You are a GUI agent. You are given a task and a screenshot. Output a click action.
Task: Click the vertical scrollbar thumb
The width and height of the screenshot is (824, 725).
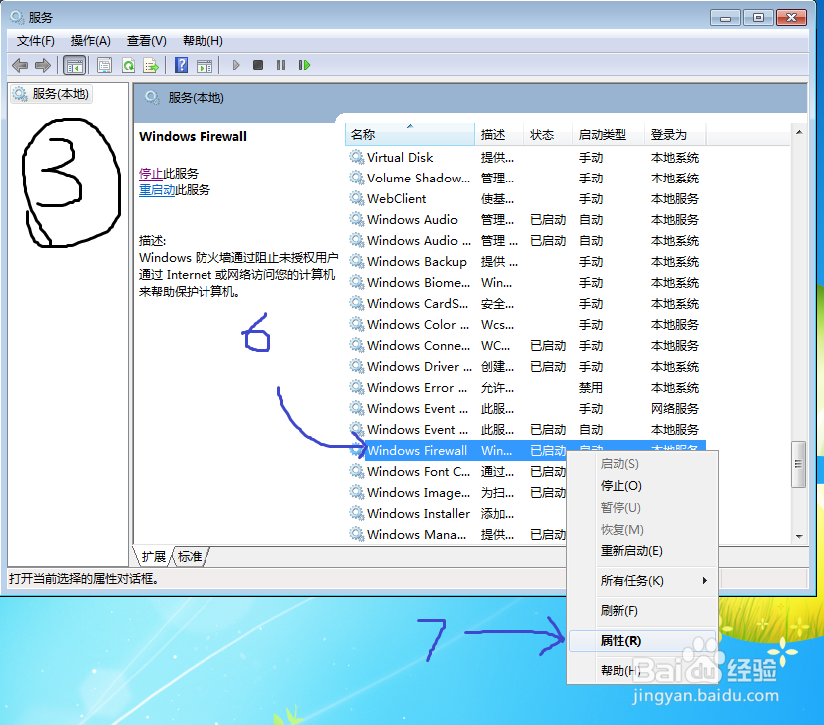tap(799, 464)
